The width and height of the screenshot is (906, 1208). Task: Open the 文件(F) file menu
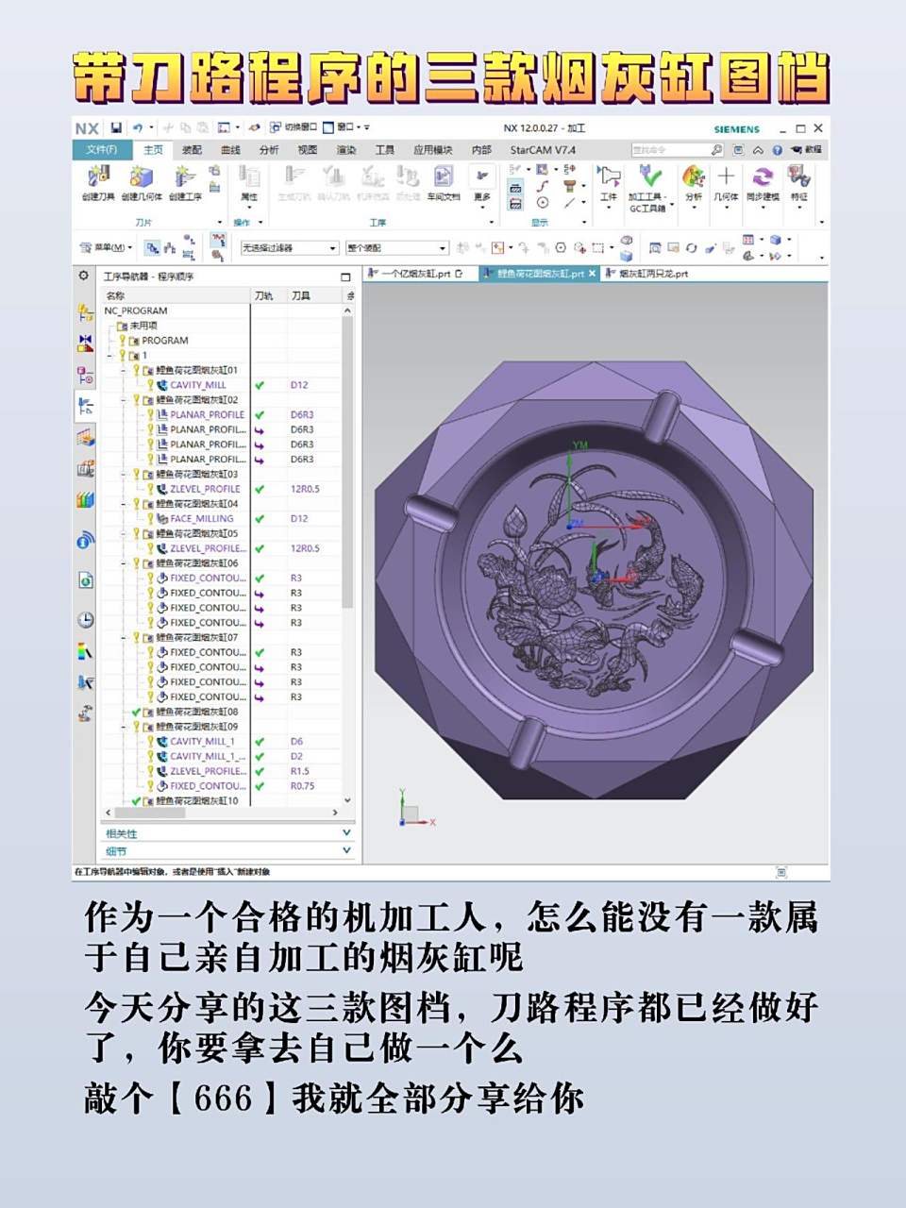[101, 150]
